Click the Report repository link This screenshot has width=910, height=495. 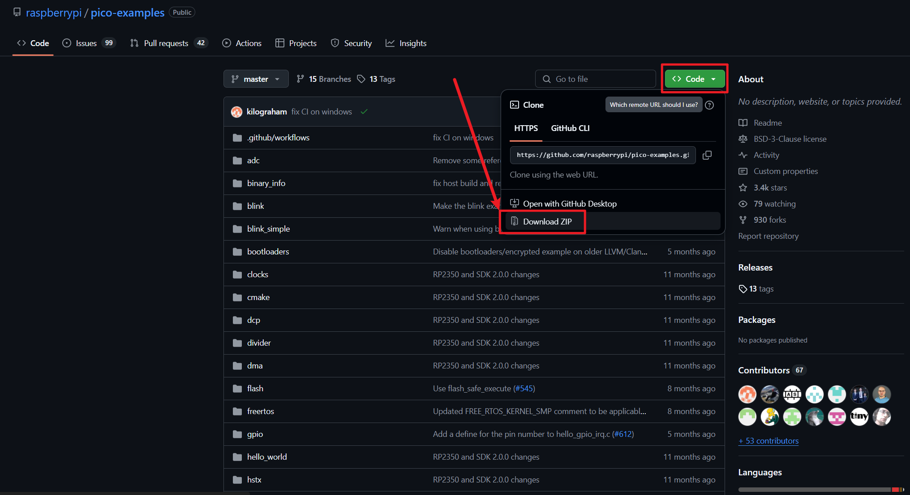click(x=768, y=236)
